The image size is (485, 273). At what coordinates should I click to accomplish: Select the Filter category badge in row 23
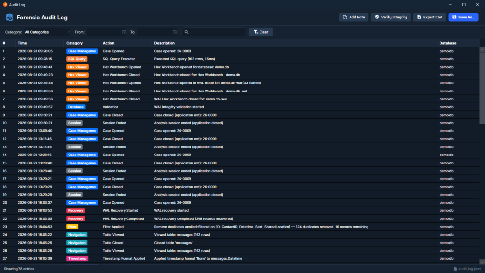pyautogui.click(x=72, y=227)
